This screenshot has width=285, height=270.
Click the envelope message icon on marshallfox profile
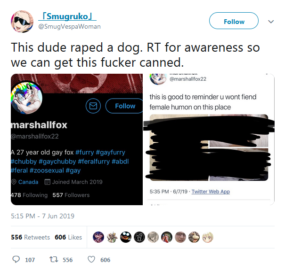[x=93, y=106]
